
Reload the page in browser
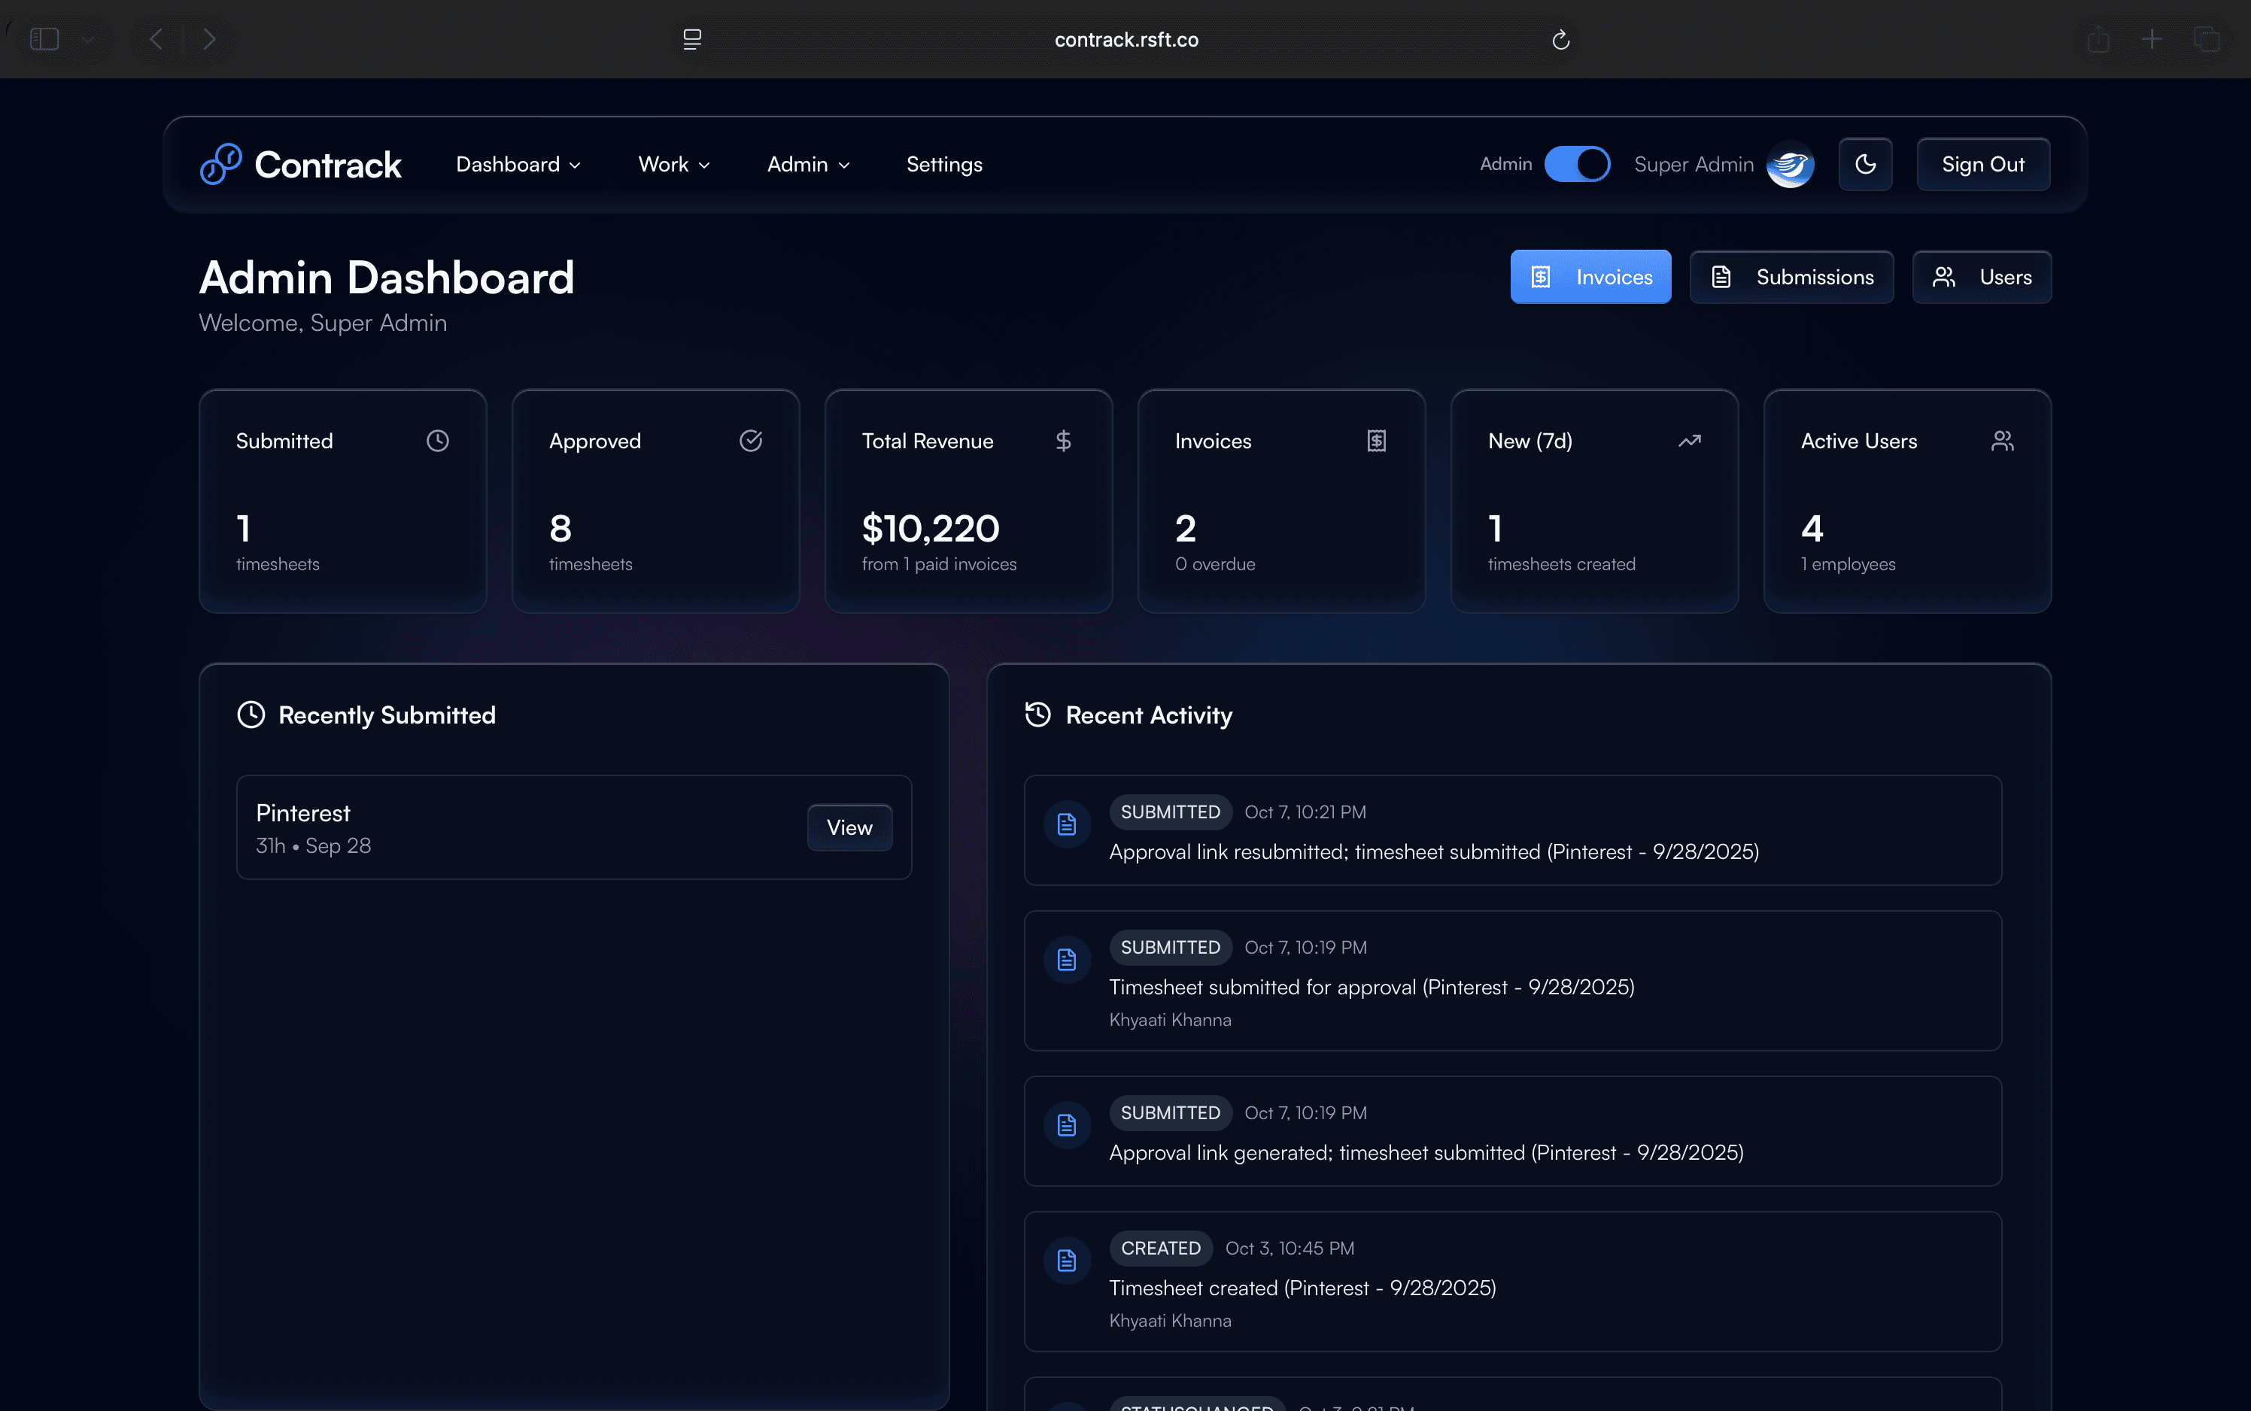pyautogui.click(x=1560, y=39)
